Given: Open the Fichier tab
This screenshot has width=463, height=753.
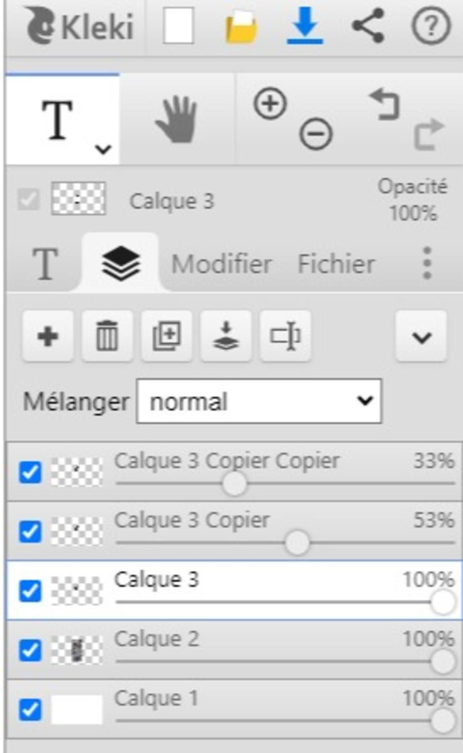Looking at the screenshot, I should 336,264.
